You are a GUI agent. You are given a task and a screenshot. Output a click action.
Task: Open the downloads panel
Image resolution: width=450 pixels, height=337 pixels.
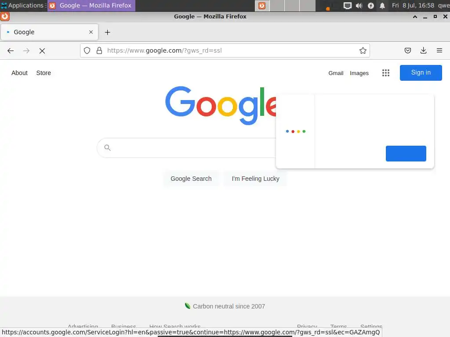[x=423, y=51]
